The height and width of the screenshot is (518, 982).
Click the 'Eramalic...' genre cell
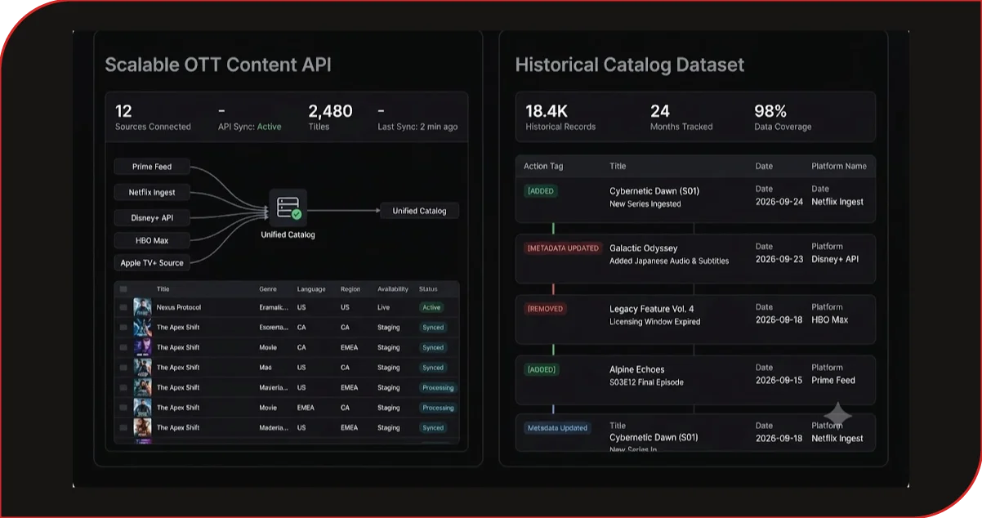274,308
